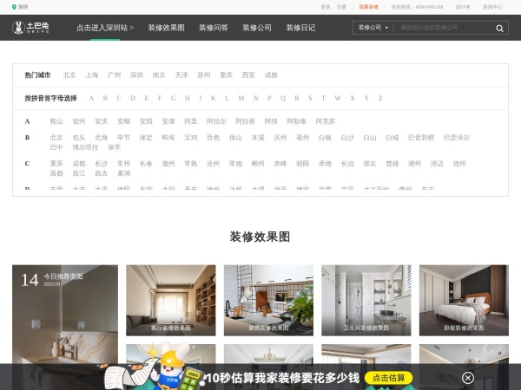
Task: Open the 卧室装修效果图 thumbnail
Action: pyautogui.click(x=464, y=299)
